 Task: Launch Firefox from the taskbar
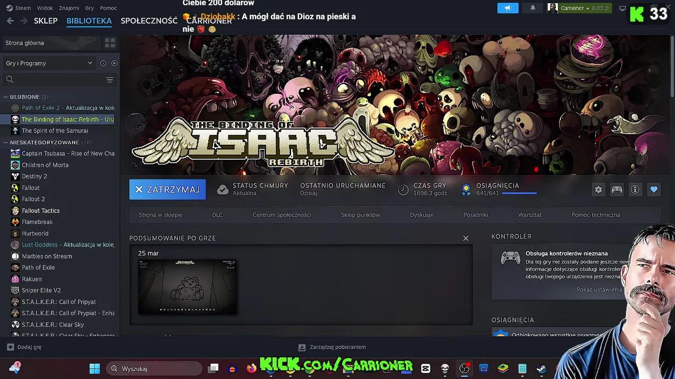[252, 368]
